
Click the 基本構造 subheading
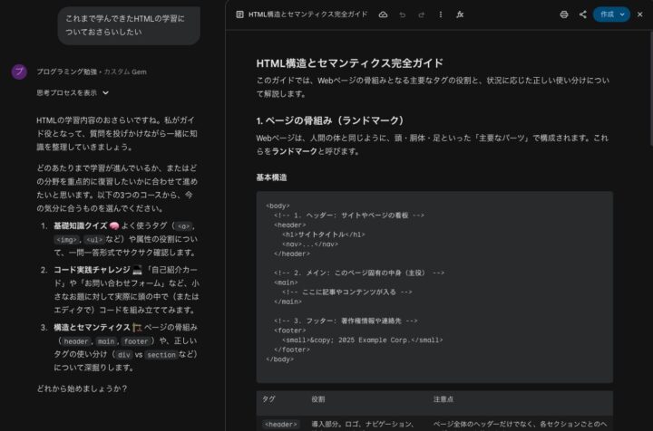271,177
